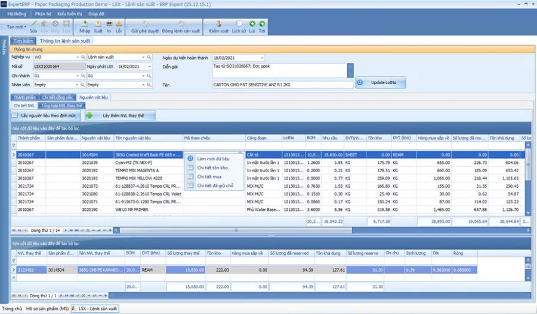Expand second Nhân viên Empty dropdown
Image resolution: width=537 pixels, height=314 pixels.
143,85
